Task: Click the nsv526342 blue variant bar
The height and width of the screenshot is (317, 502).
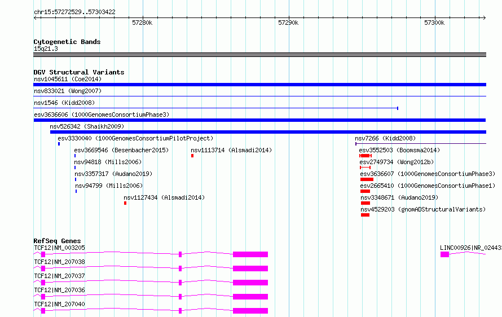Action: click(268, 132)
